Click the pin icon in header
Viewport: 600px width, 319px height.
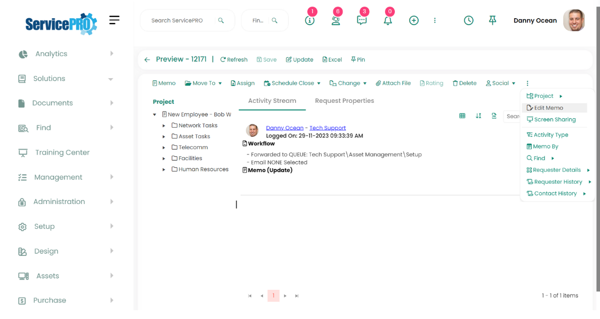[493, 20]
